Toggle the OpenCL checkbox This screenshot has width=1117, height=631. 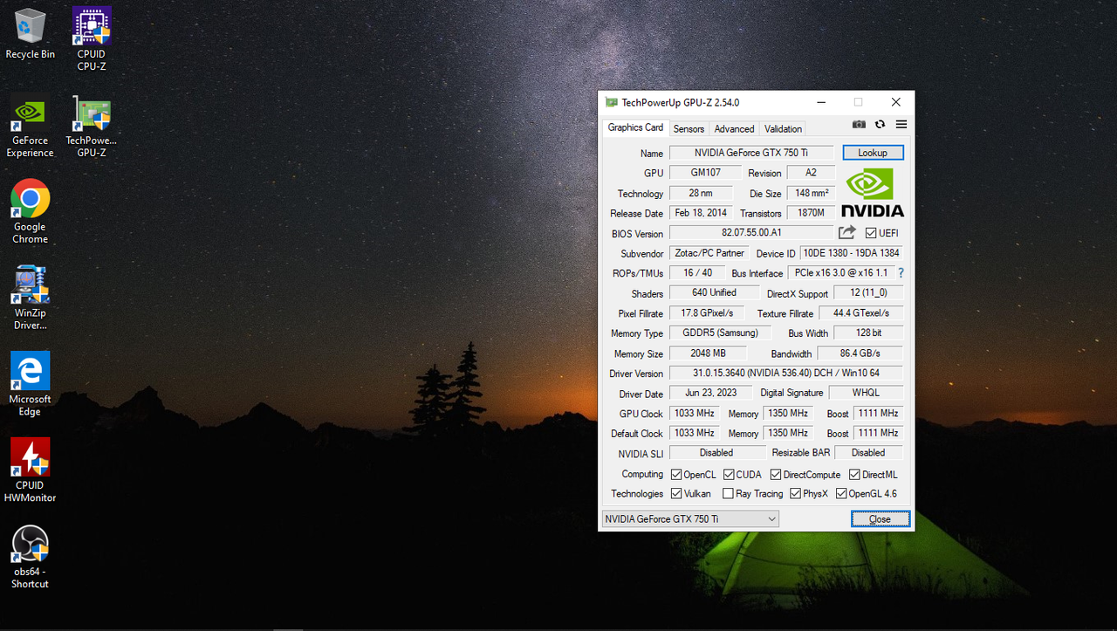[676, 475]
